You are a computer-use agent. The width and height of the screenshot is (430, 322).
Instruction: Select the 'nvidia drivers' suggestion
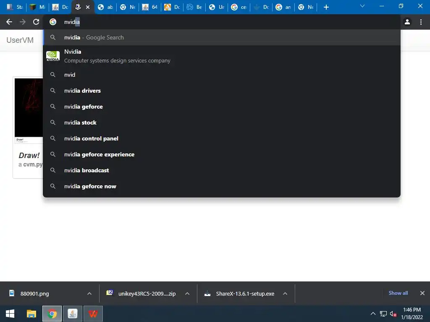[222, 91]
